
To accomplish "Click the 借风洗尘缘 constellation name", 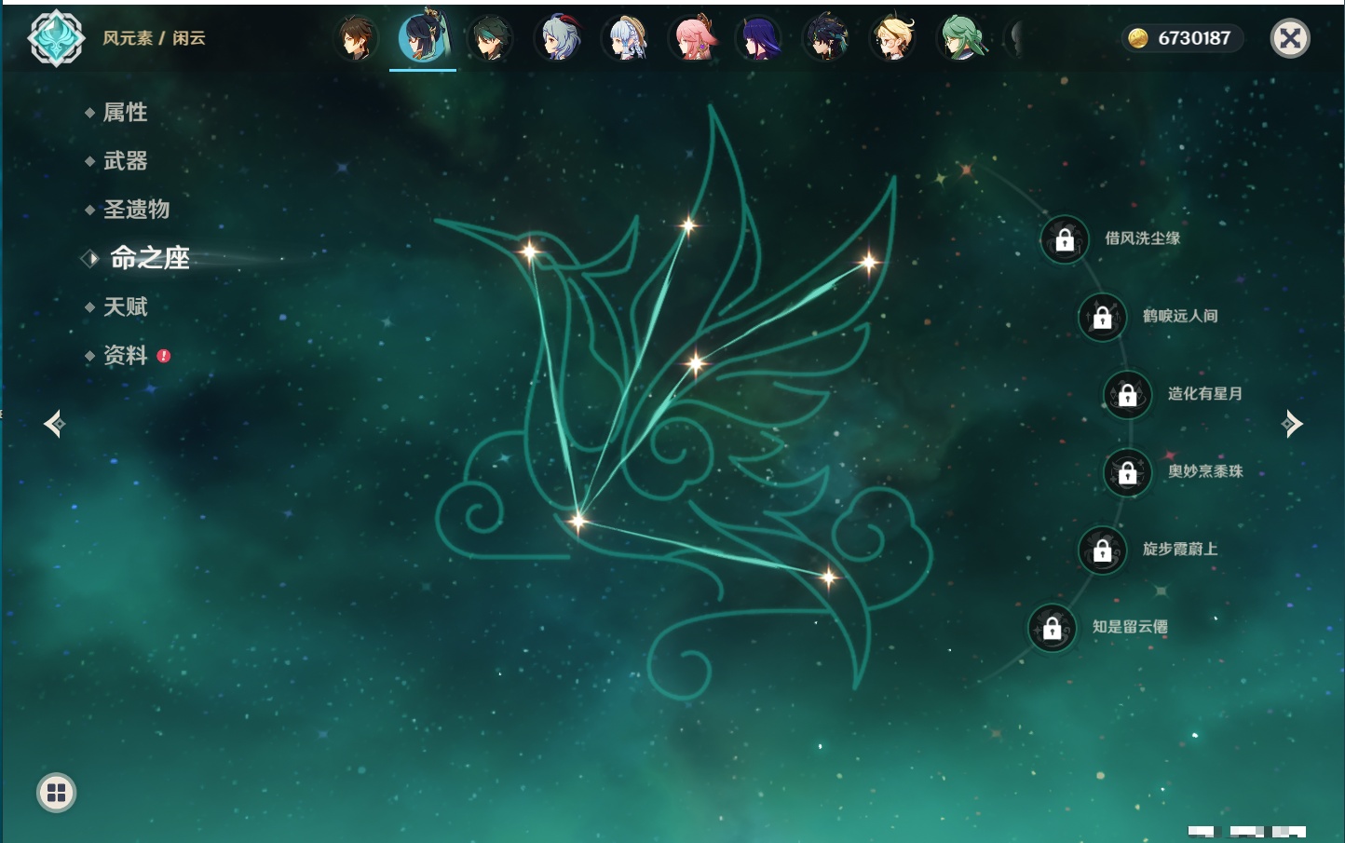I will coord(1142,238).
